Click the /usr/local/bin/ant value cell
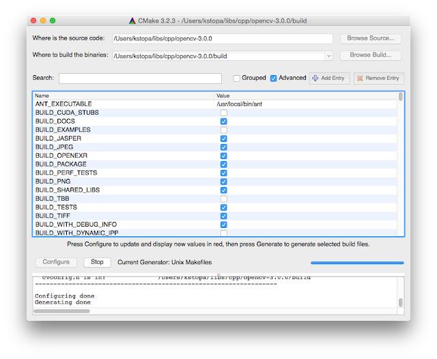 pos(240,104)
